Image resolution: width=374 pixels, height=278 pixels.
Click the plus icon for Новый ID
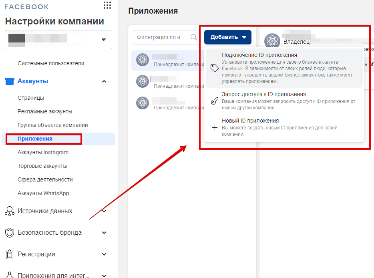[215, 127]
